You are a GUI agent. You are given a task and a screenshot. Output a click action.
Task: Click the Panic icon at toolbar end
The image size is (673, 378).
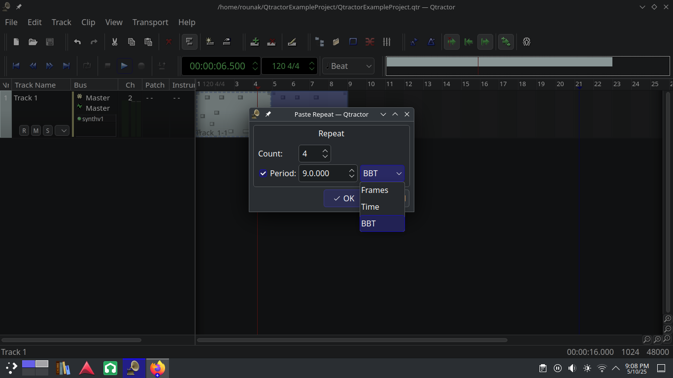coord(527,42)
